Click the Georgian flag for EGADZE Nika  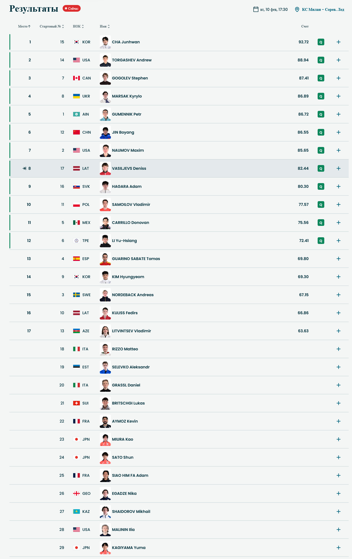coord(76,493)
